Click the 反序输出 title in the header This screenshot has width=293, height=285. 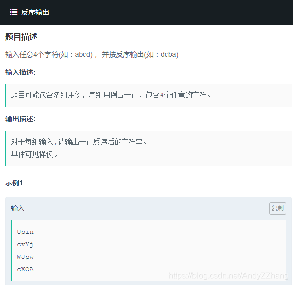pyautogui.click(x=35, y=12)
